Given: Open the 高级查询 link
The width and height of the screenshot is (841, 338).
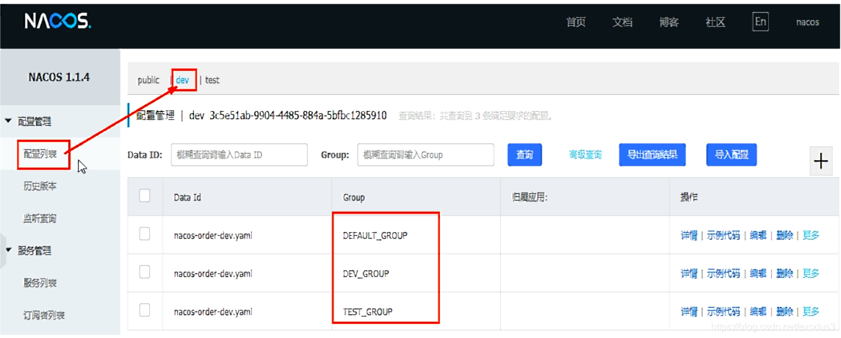Looking at the screenshot, I should tap(585, 155).
